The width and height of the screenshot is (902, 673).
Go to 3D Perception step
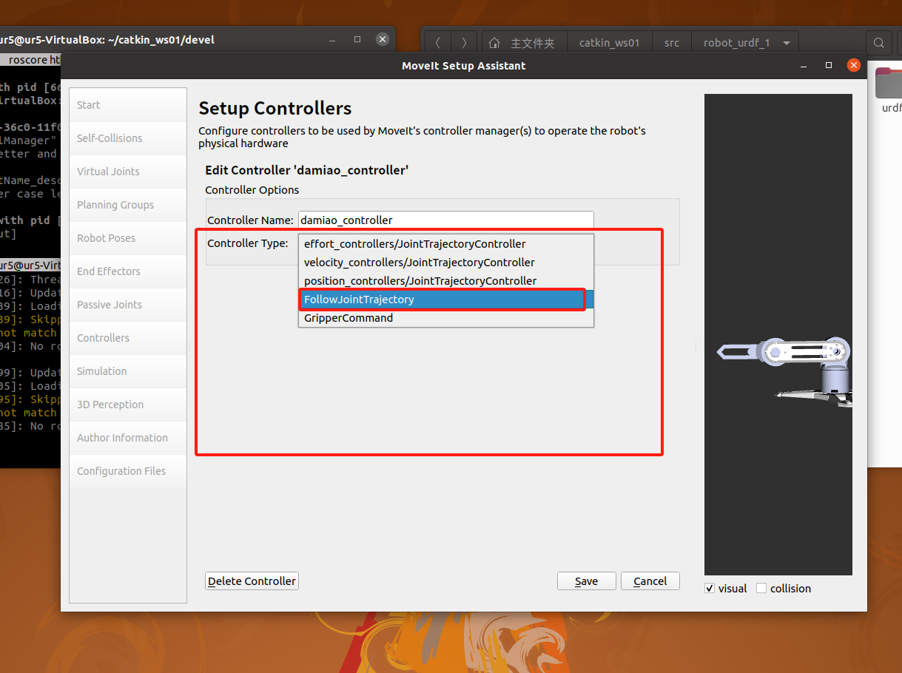127,405
